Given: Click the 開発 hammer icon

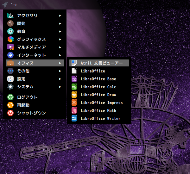Looking at the screenshot, I should [x=10, y=23].
